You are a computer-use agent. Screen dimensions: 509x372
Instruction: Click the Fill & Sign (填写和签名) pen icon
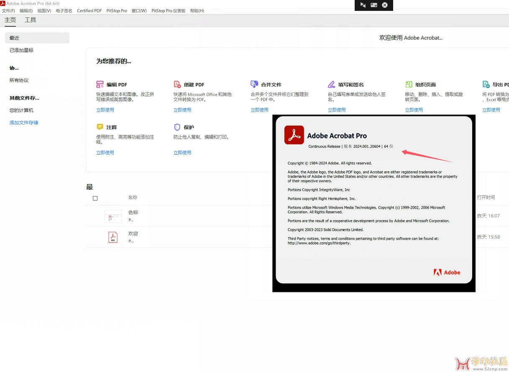coord(332,84)
